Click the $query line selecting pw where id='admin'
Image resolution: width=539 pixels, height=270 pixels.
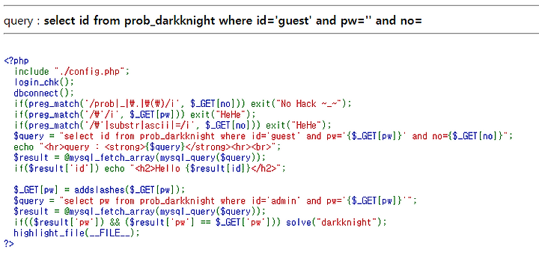pos(216,200)
